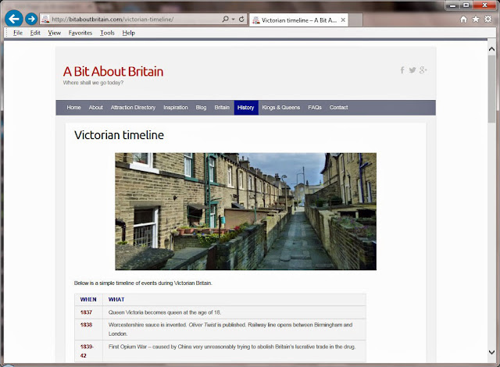Open the Blog nav item
Image resolution: width=500 pixels, height=367 pixels.
click(x=201, y=108)
